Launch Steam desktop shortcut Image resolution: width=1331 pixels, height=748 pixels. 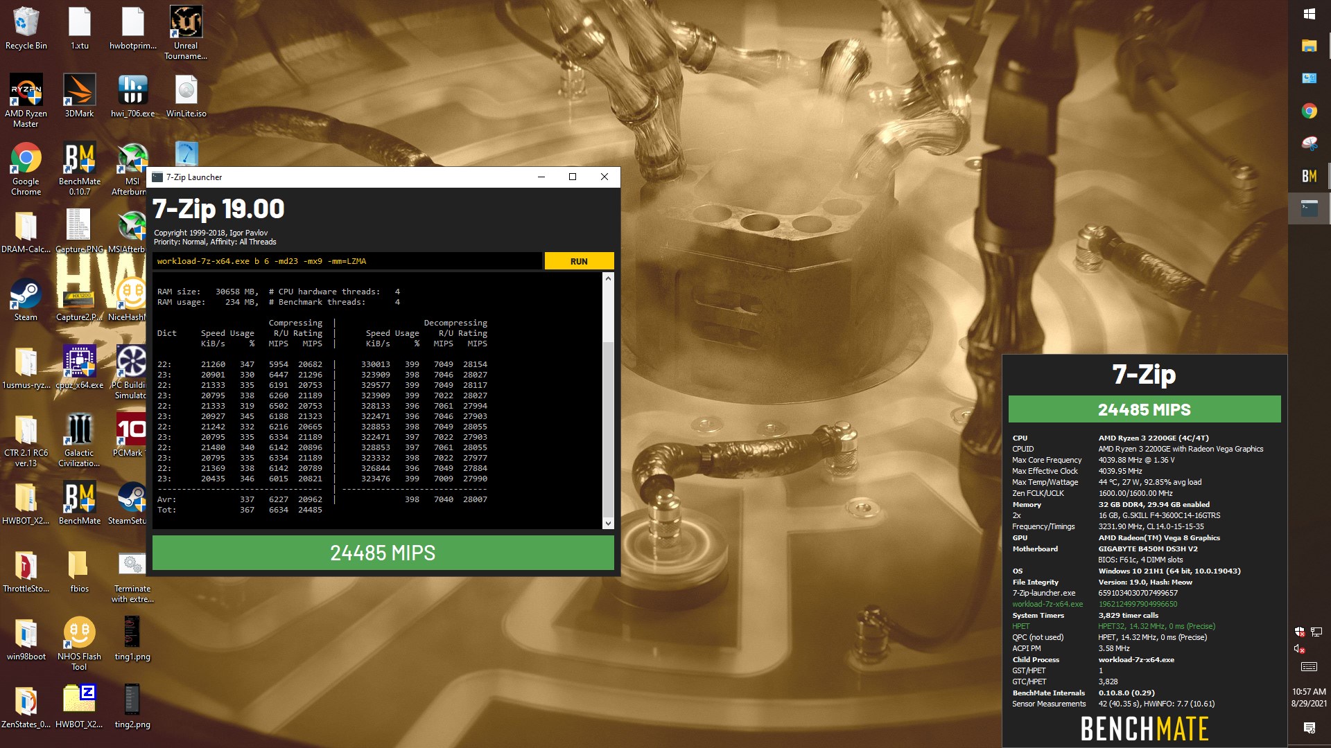(26, 300)
